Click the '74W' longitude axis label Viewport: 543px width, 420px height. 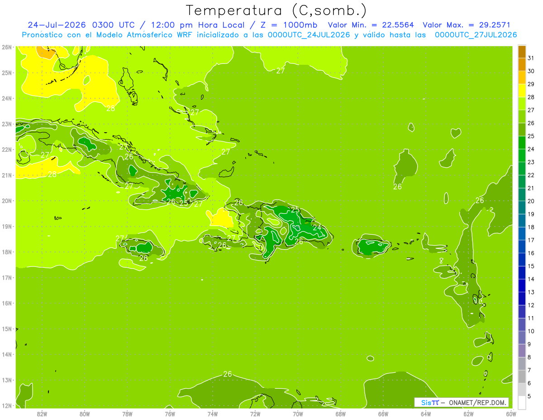click(213, 414)
